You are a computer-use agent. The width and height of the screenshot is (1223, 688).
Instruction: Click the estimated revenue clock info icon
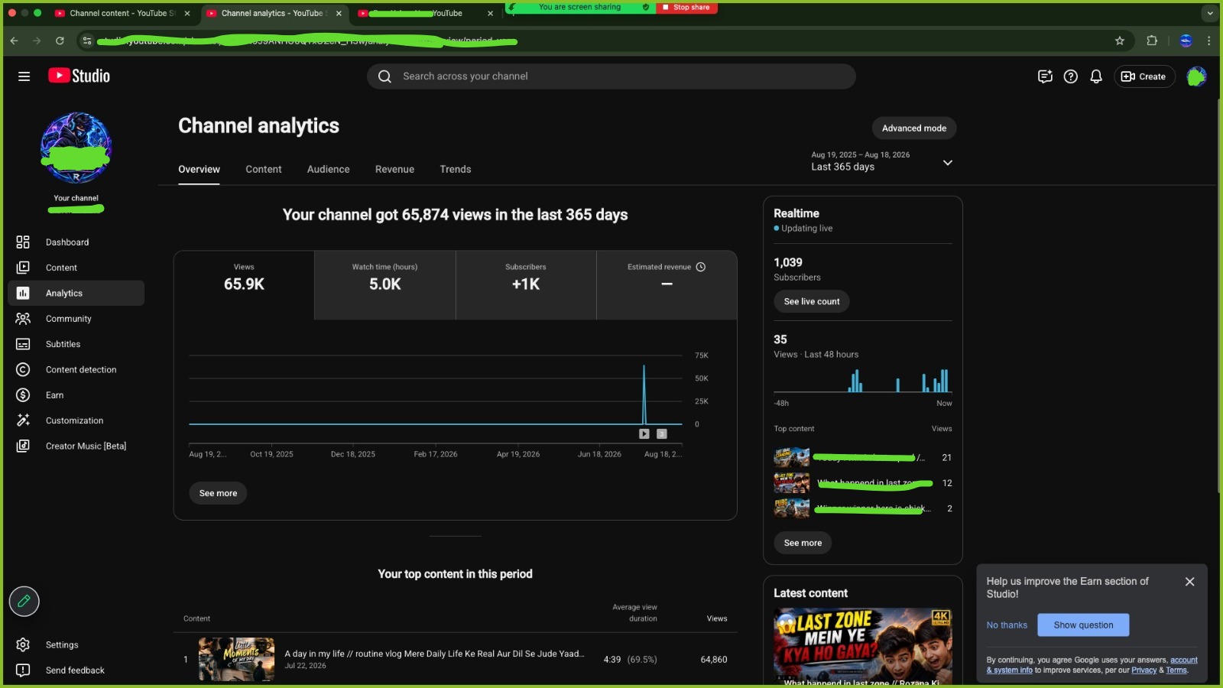click(701, 267)
